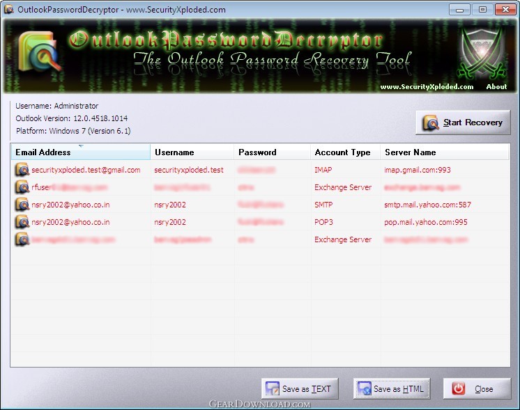Open the About link in the banner

(496, 87)
